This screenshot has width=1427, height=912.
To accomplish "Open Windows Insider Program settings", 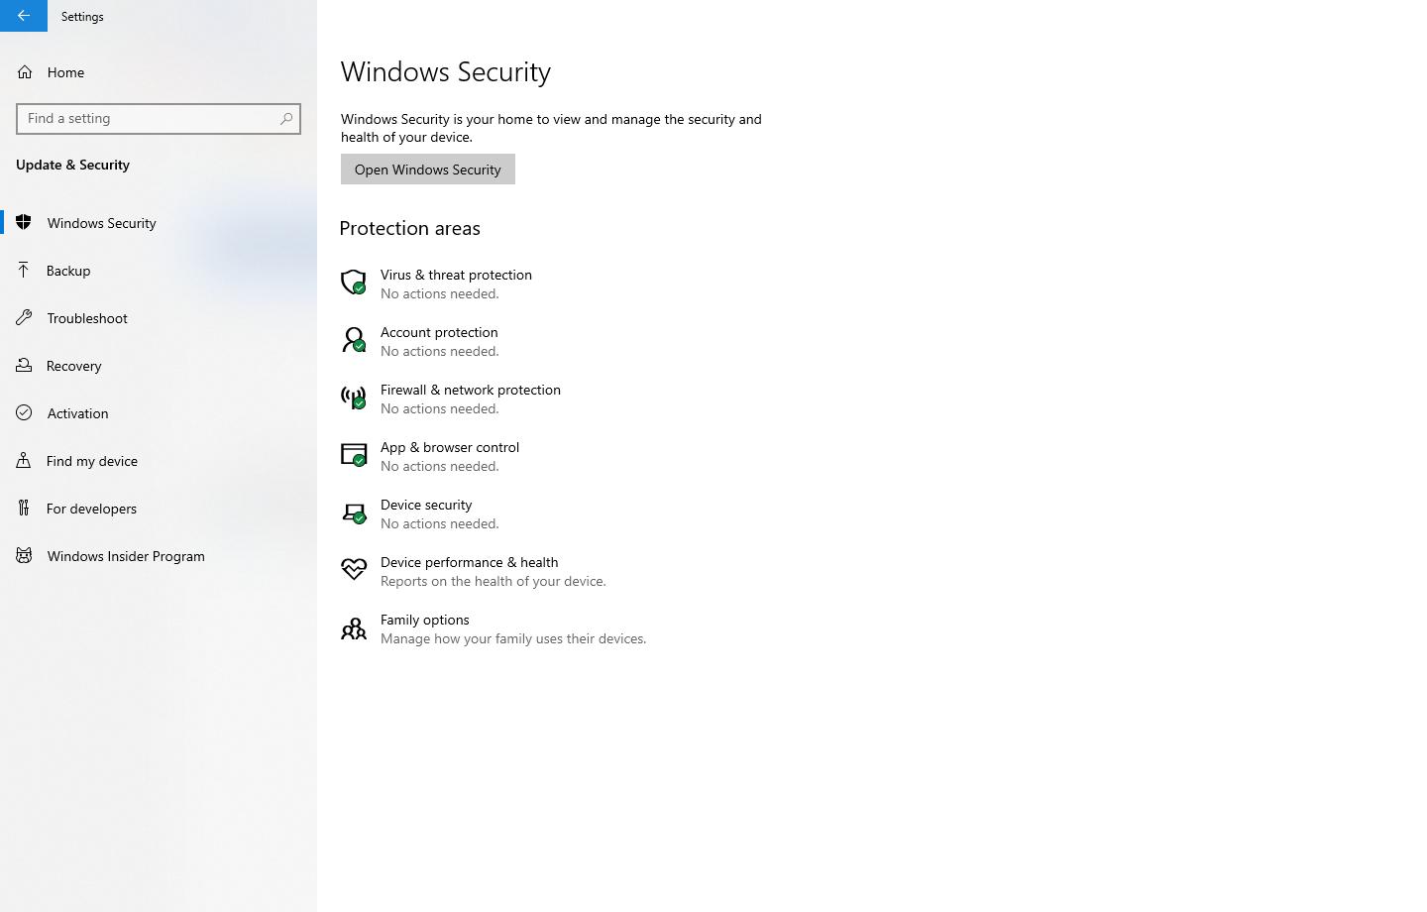I will click(x=159, y=555).
